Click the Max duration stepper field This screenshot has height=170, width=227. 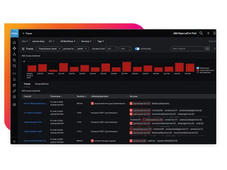(x=125, y=49)
